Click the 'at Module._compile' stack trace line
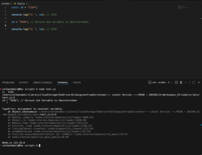This screenshot has width=202, height=155. coord(51,117)
